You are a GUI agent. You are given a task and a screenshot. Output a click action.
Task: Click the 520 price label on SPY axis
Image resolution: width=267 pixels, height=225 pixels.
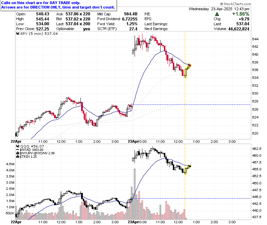click(x=255, y=133)
